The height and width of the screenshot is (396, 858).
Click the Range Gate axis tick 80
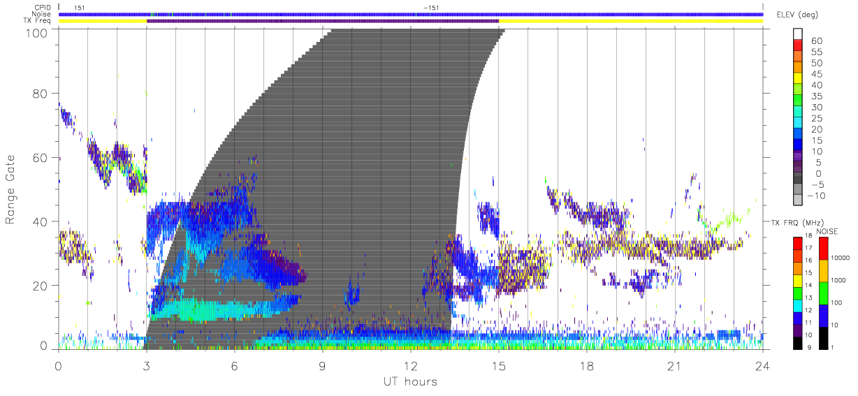(x=41, y=93)
